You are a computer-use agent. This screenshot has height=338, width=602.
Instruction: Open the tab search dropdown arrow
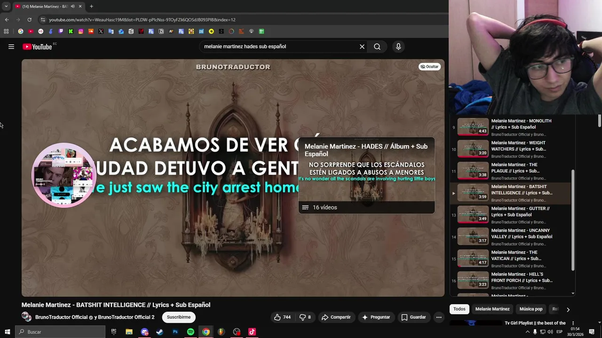coord(6,7)
